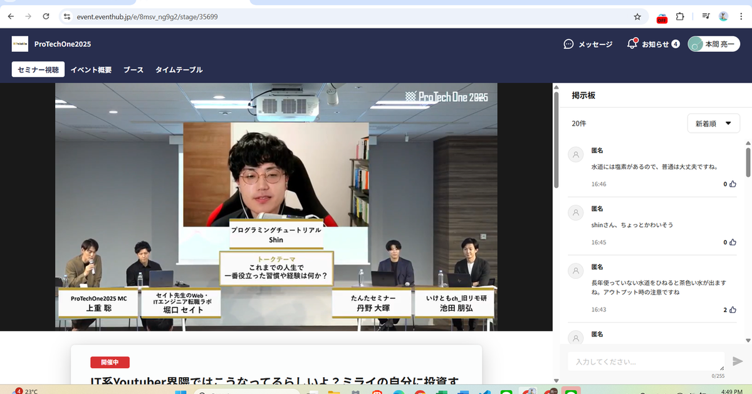Switch to the タイムテーブル tab
The height and width of the screenshot is (394, 752).
click(x=179, y=70)
